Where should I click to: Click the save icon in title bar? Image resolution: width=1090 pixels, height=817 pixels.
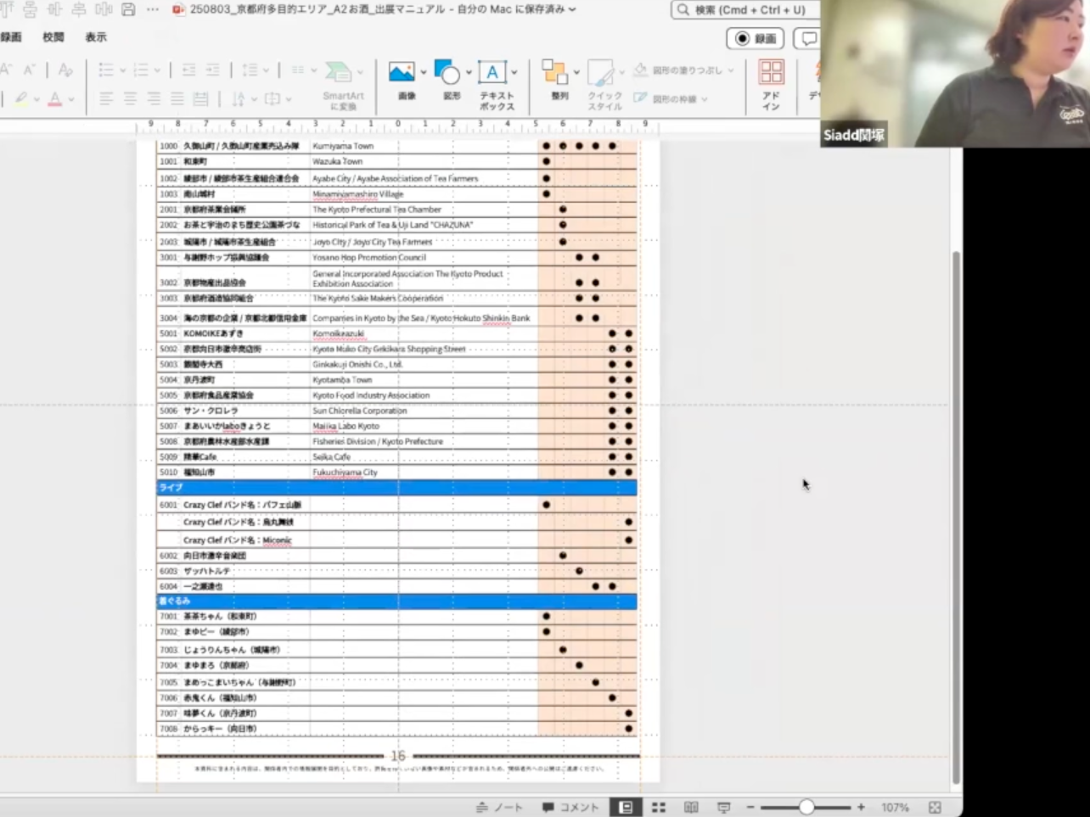128,9
